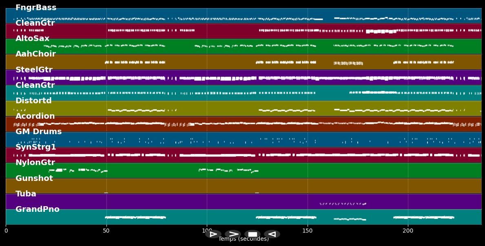Click the GrandPno track label
This screenshot has height=246, width=485.
click(x=38, y=209)
